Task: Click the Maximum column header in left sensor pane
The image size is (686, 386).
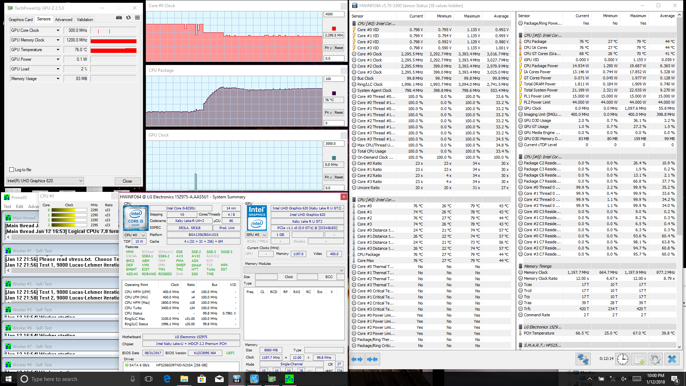Action: pos(467,16)
